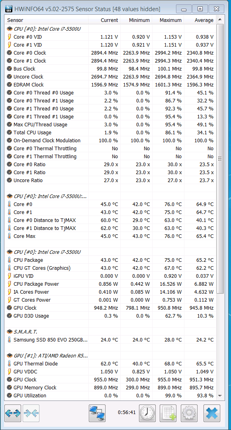231x430 pixels.
Task: Click the GPU VDDC lightning icon
Action: point(9,371)
